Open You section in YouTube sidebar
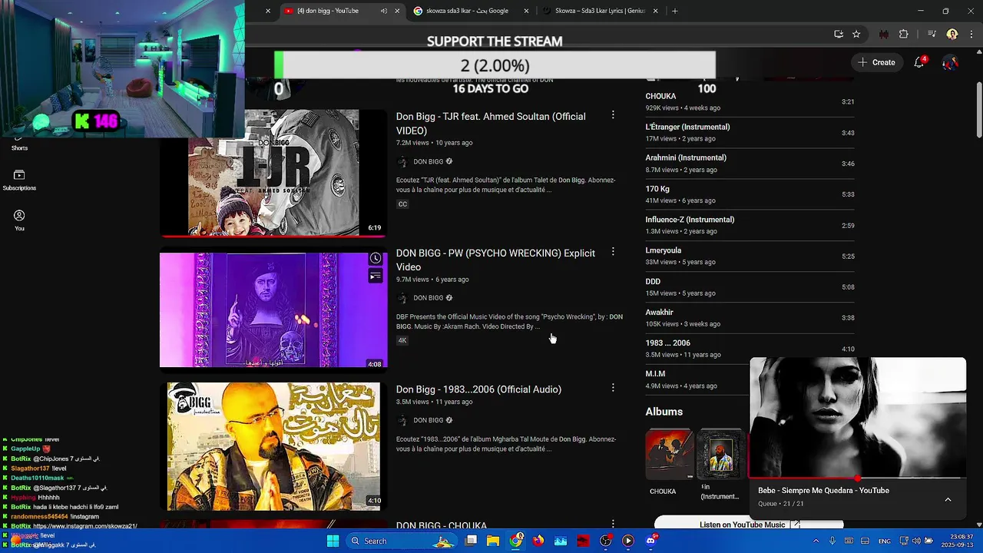Viewport: 983px width, 553px height. pyautogui.click(x=19, y=221)
